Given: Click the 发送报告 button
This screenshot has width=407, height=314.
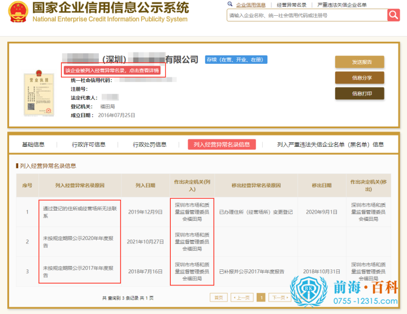Looking at the screenshot, I should point(360,62).
